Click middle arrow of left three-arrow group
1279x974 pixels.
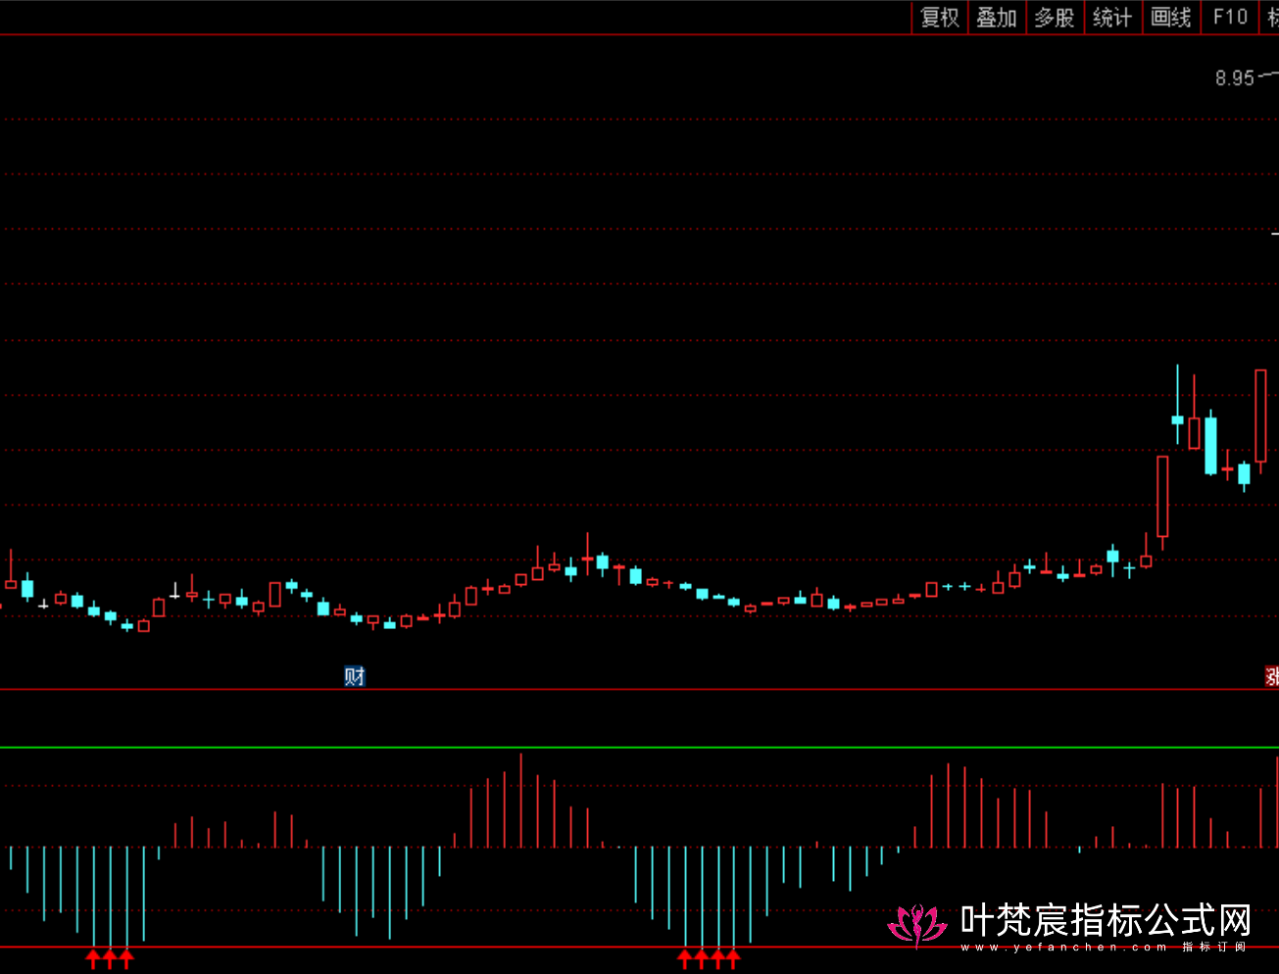[110, 958]
